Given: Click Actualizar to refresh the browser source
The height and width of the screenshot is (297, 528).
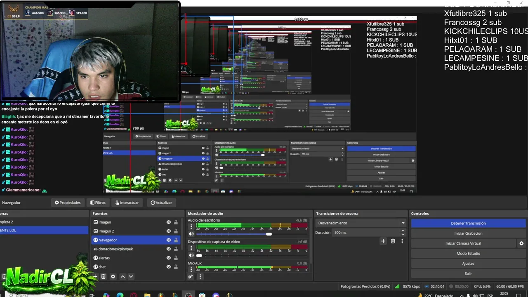Looking at the screenshot, I should tap(161, 203).
